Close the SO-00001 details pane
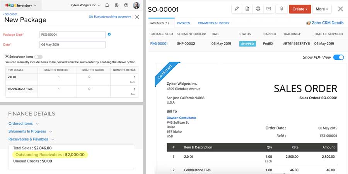The width and height of the screenshot is (348, 174). point(340,9)
